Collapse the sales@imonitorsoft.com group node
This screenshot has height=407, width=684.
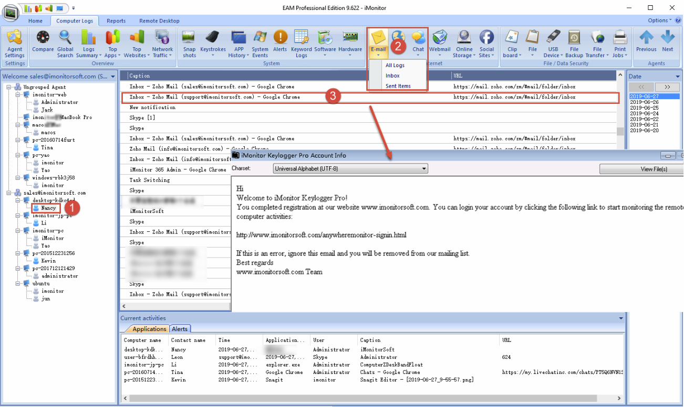9,193
